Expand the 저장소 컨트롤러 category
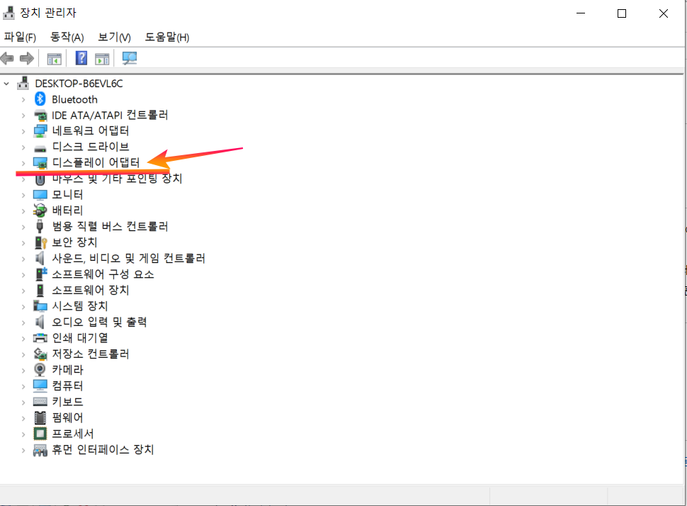687x506 pixels. [23, 354]
